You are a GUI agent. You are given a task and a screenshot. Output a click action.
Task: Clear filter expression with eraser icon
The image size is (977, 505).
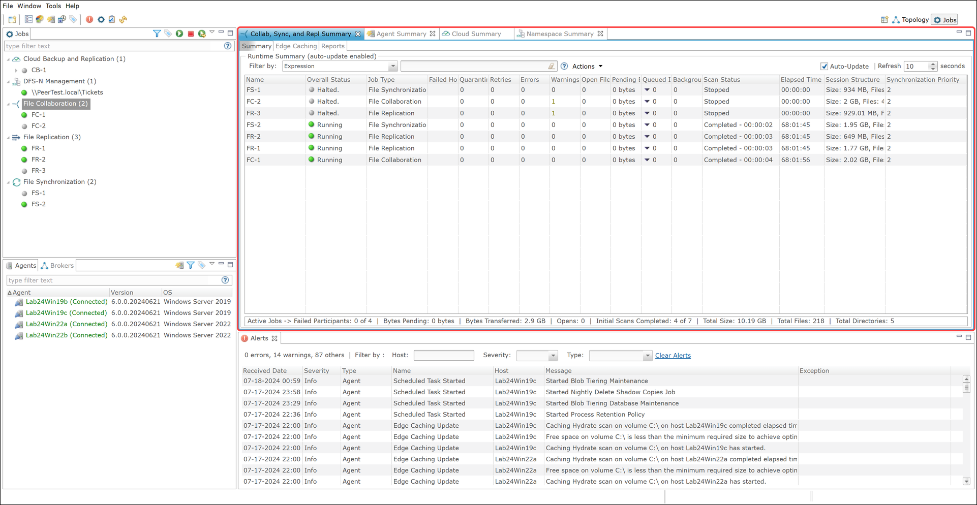[552, 66]
